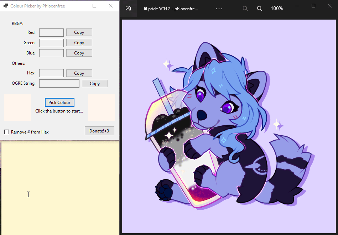Open the Donate!<3 button
Viewport: 338px width, 235px height.
[x=99, y=131]
